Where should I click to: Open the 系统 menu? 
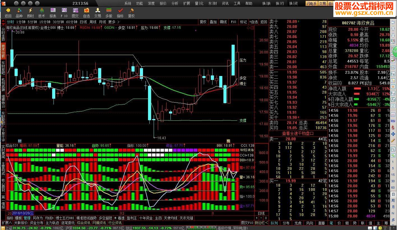pyautogui.click(x=128, y=3)
